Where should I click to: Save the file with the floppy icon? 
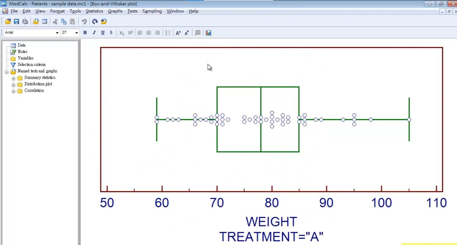16,21
